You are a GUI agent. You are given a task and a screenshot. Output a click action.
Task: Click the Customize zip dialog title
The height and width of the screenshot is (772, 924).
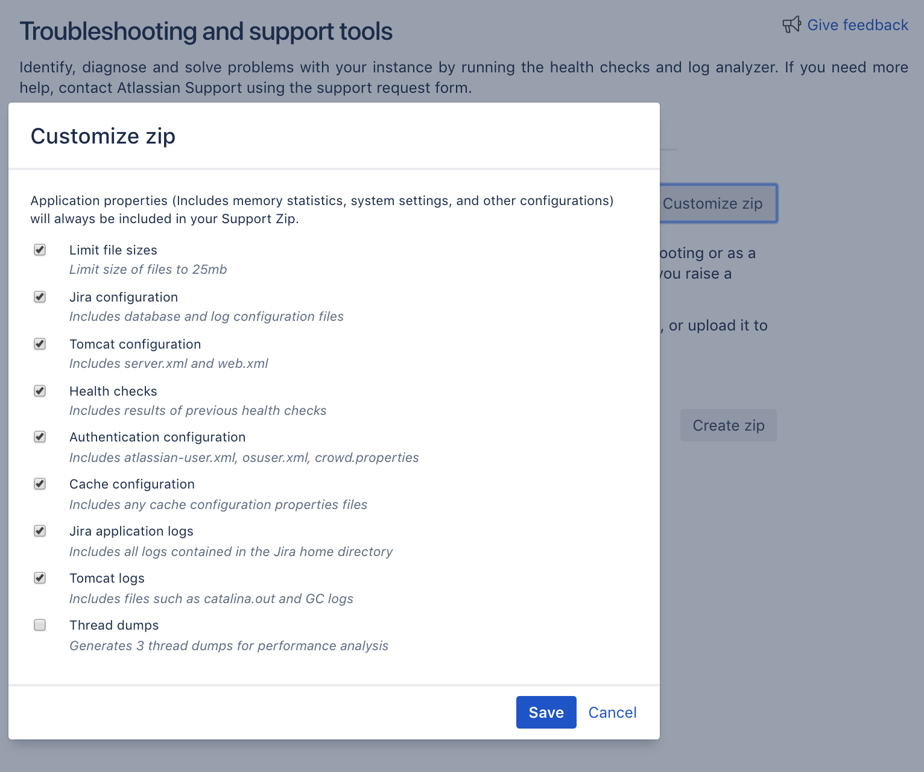(103, 136)
